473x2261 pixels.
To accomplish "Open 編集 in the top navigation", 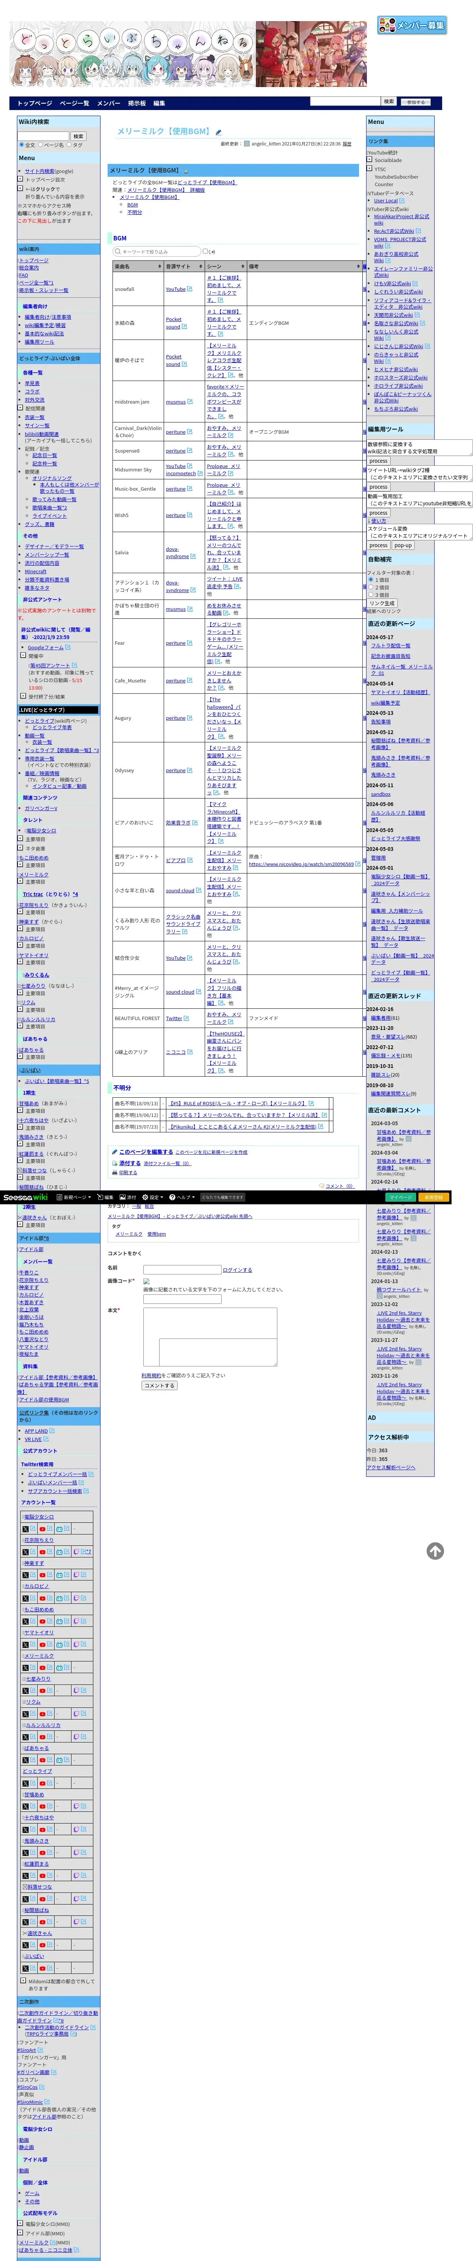I will pyautogui.click(x=160, y=104).
